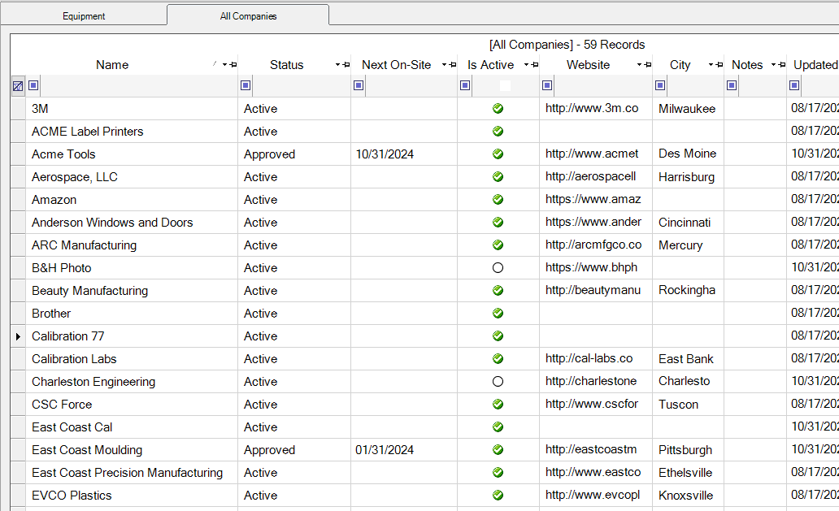The width and height of the screenshot is (839, 511).
Task: Click the Website filter input field
Action: 602,85
